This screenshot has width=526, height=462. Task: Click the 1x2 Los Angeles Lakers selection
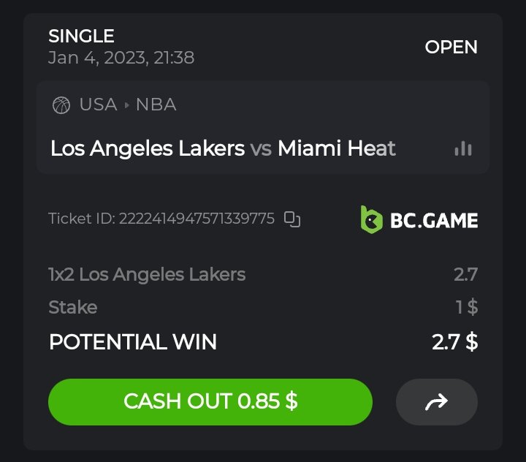click(147, 274)
